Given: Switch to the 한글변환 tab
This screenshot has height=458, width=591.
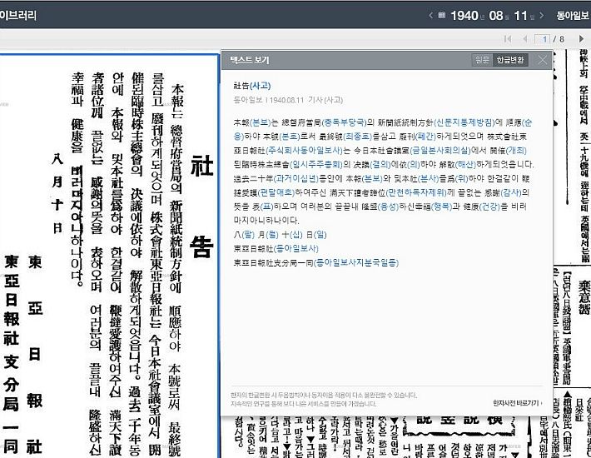Looking at the screenshot, I should [x=510, y=60].
